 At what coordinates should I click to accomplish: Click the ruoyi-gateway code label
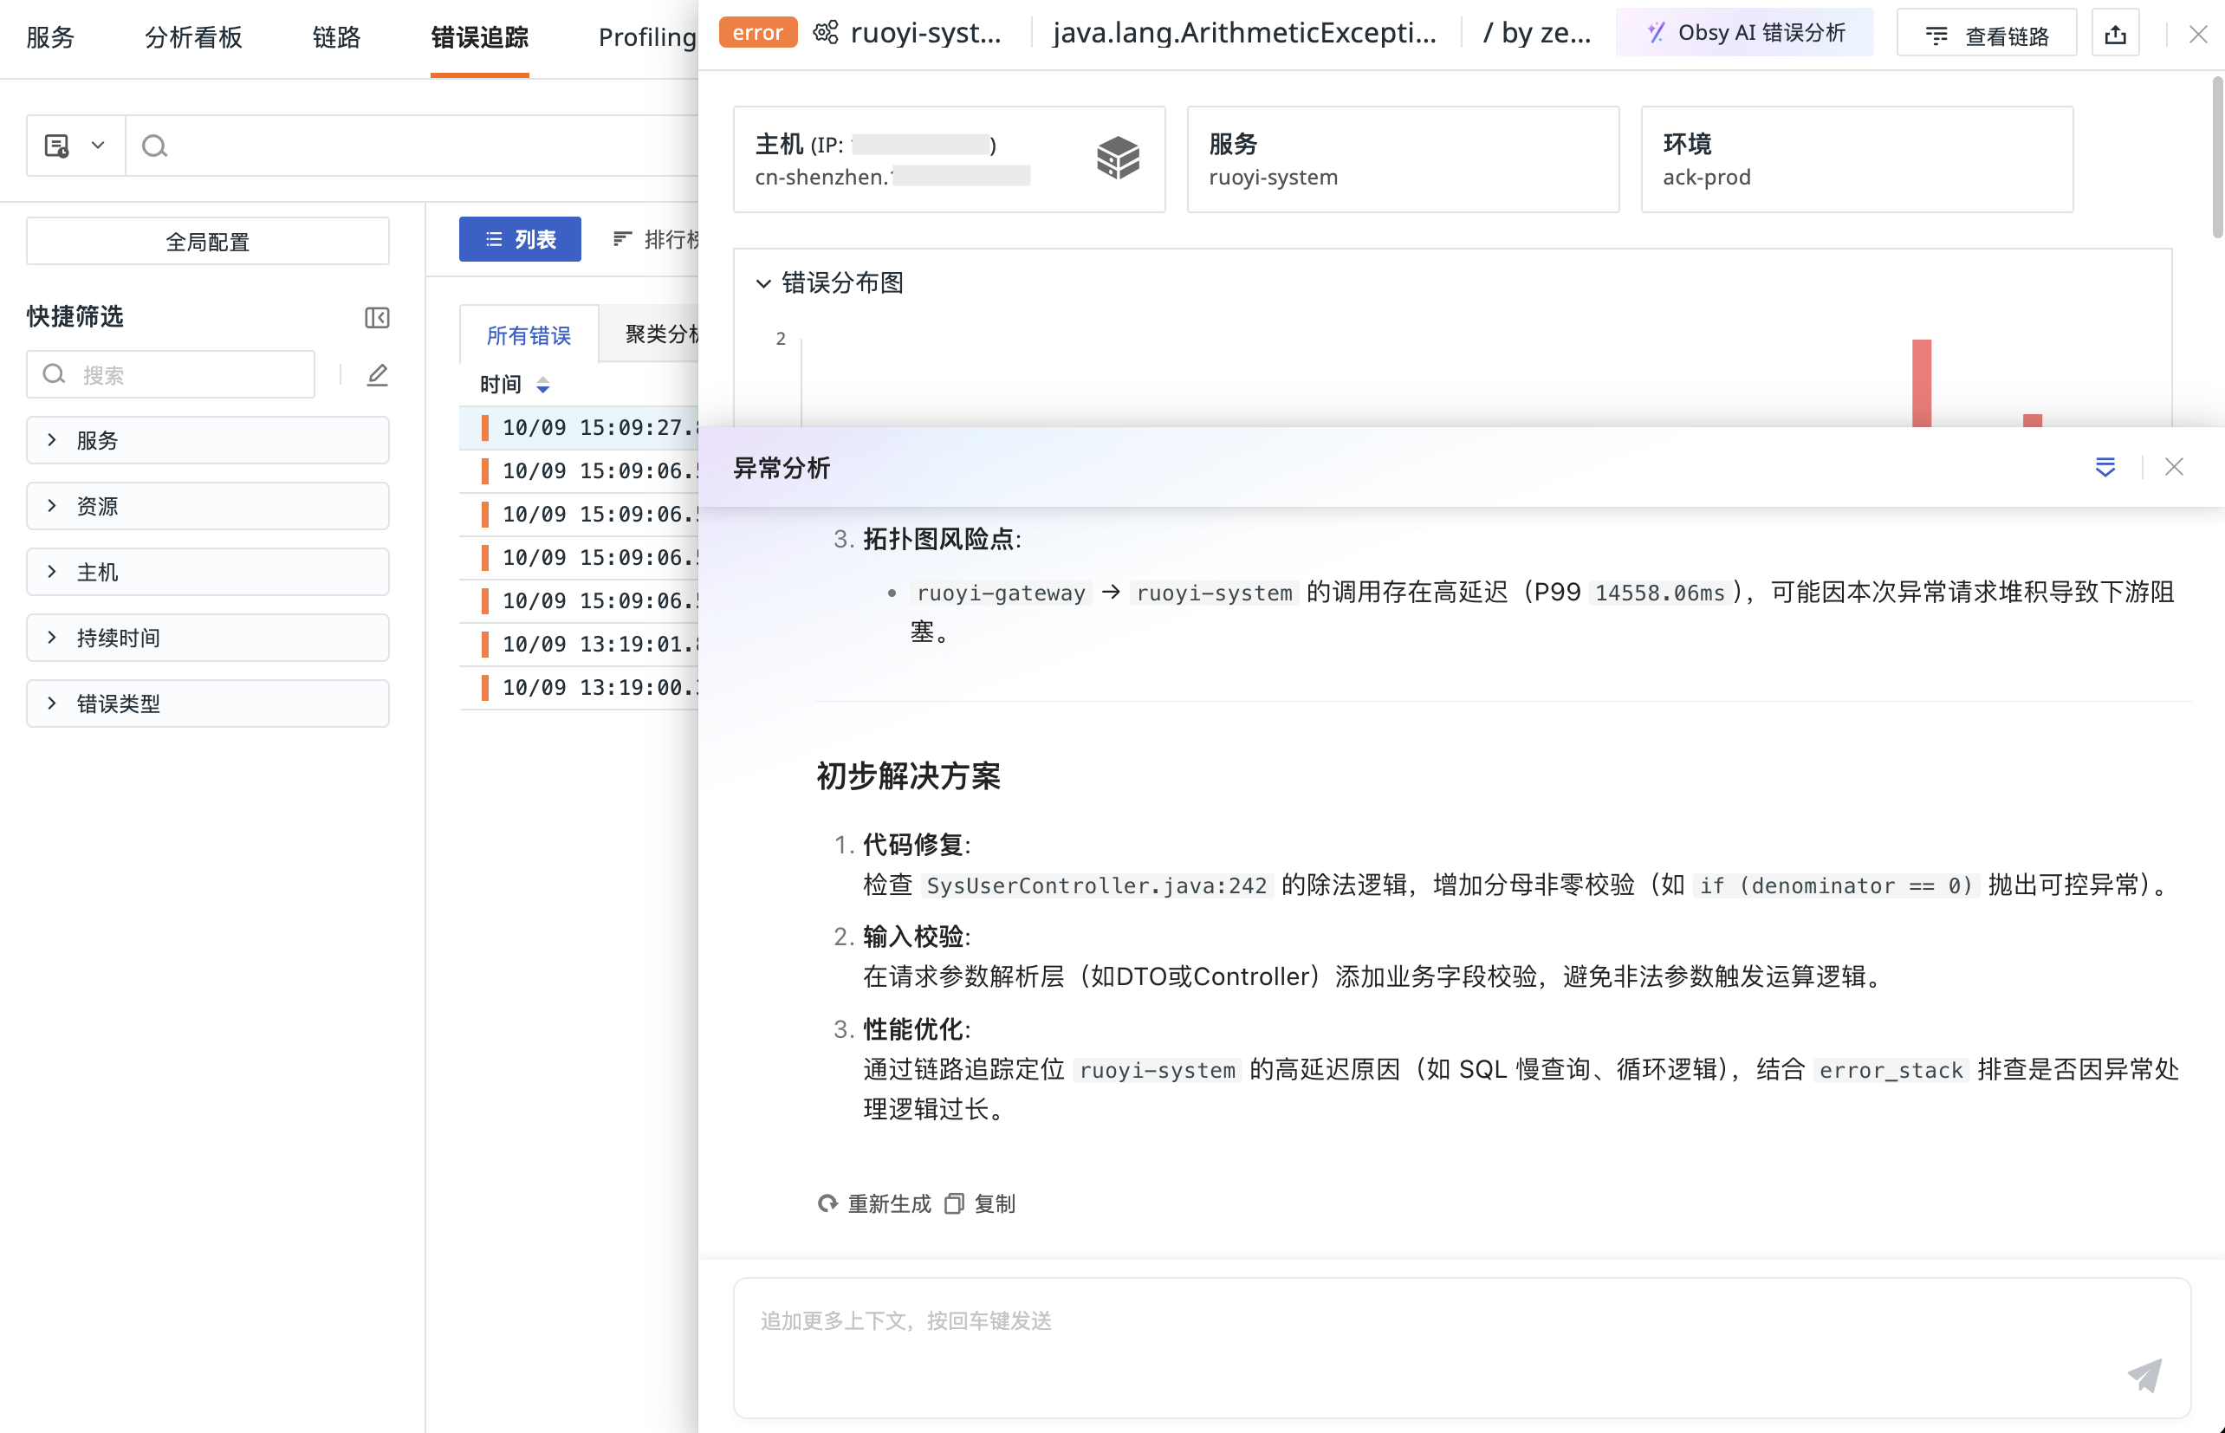[x=1002, y=593]
